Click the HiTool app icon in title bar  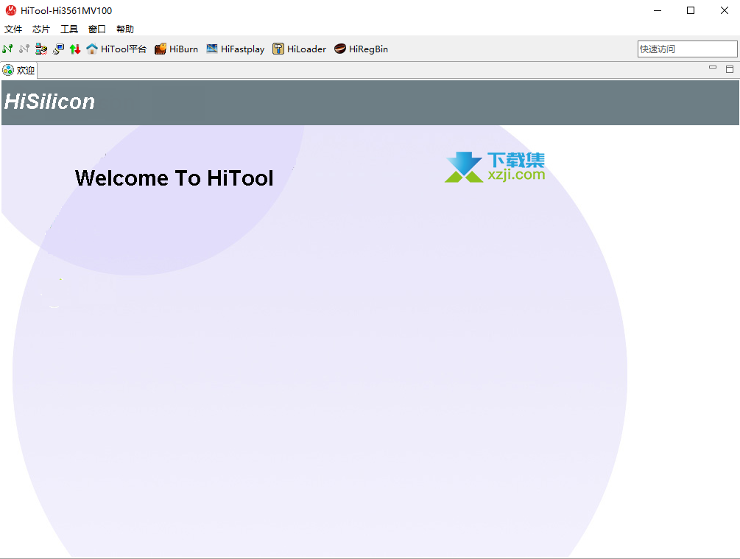point(11,10)
